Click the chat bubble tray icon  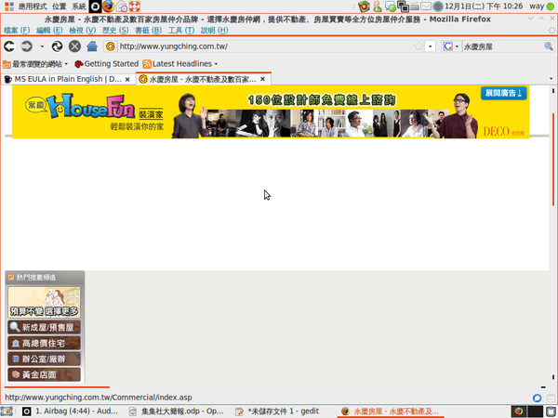tap(391, 7)
